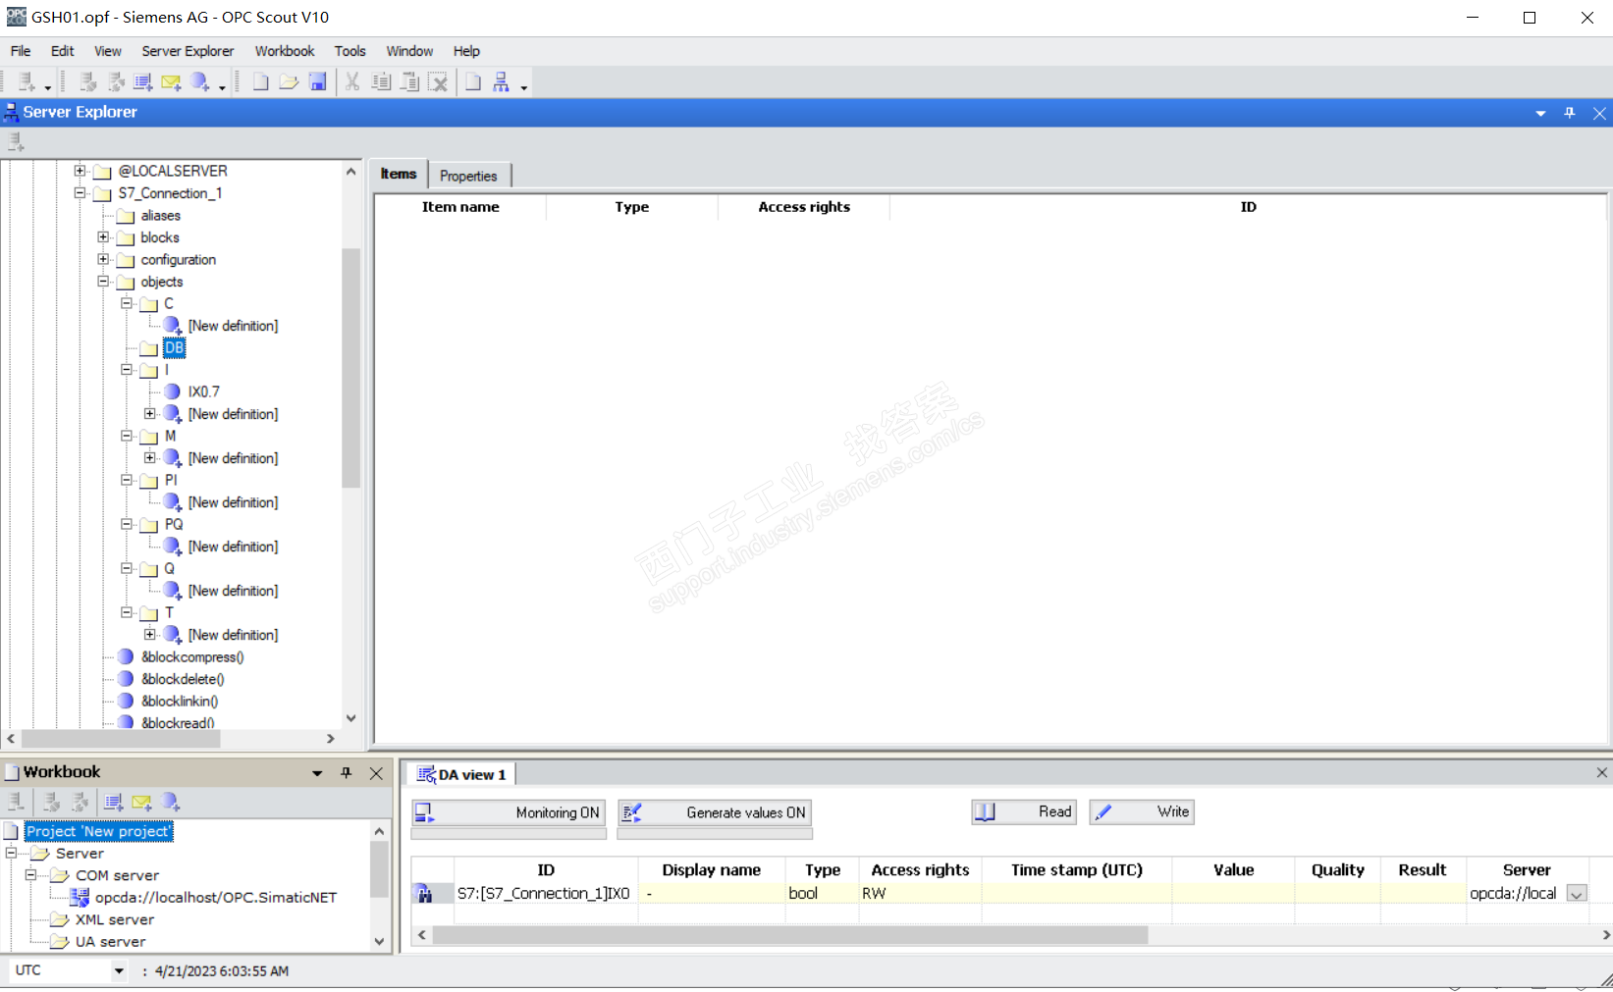Open the Help menu
The width and height of the screenshot is (1613, 992).
(466, 51)
